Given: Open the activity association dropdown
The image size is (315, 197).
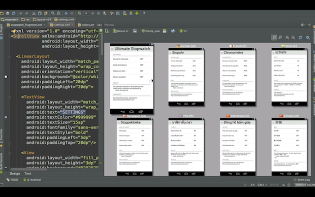Looking at the screenshot, I should [165, 31].
